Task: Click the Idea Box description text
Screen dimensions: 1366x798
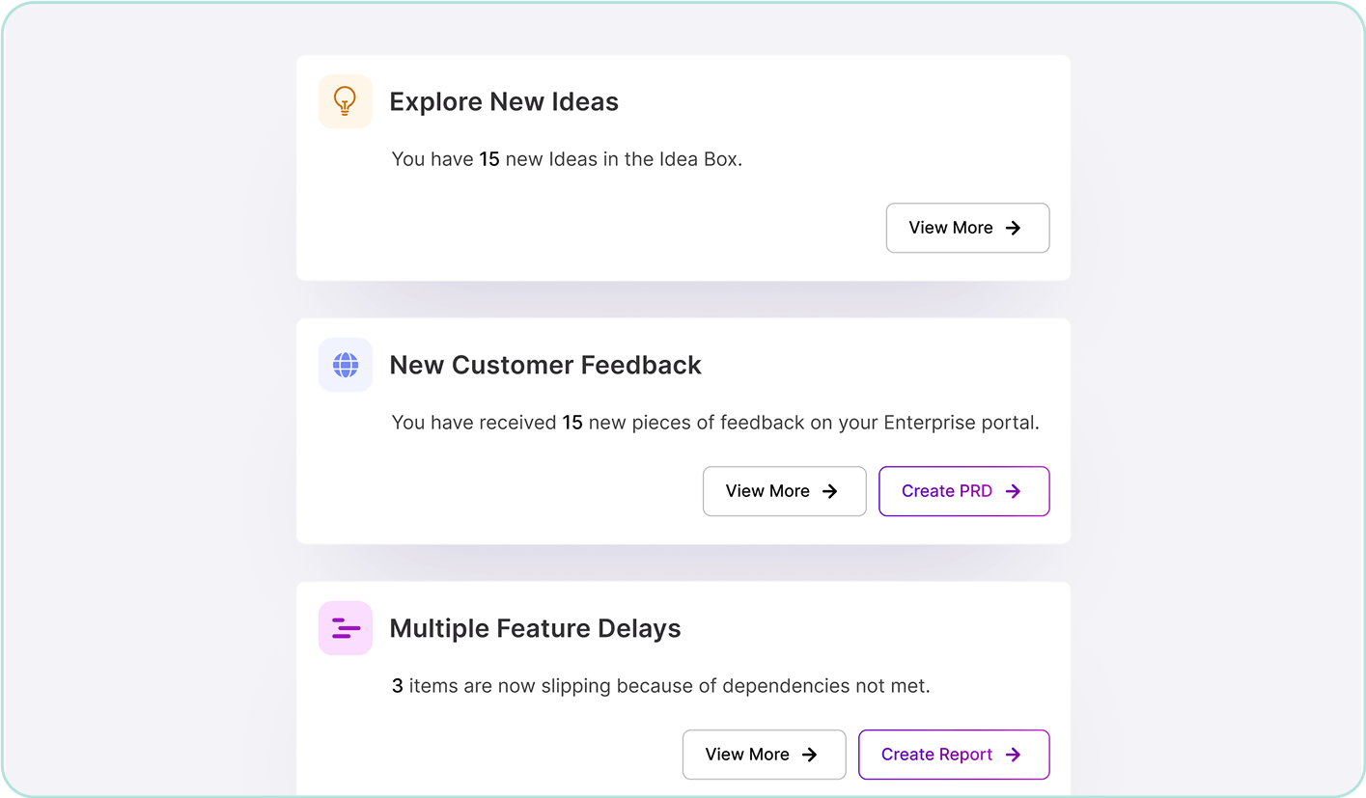Action: coord(567,159)
